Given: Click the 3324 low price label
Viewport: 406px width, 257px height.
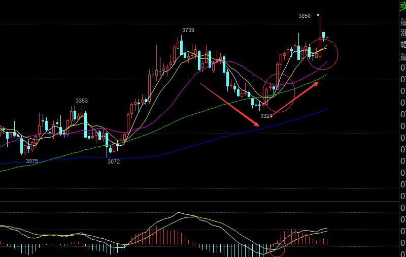Looking at the screenshot, I should [266, 116].
